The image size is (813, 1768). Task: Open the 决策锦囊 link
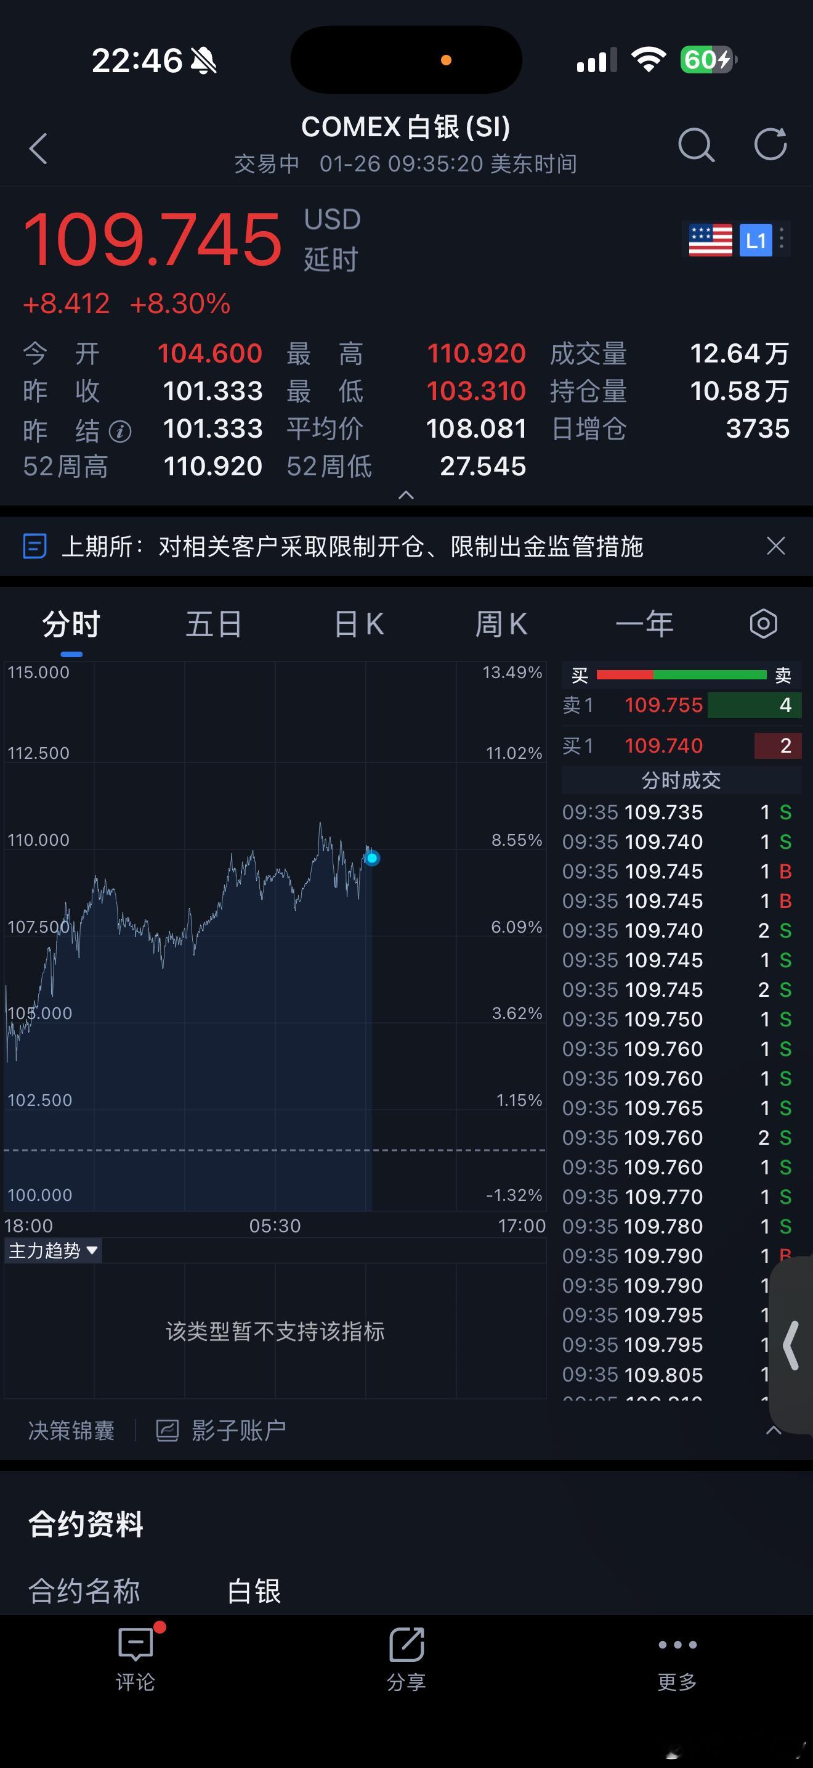point(71,1431)
